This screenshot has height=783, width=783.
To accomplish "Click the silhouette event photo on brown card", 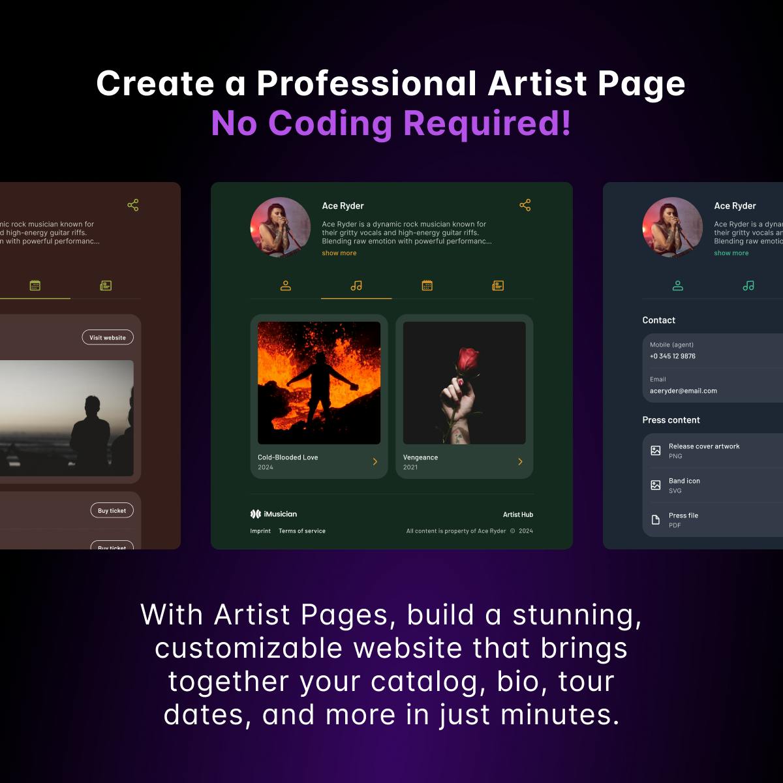I will click(x=65, y=418).
